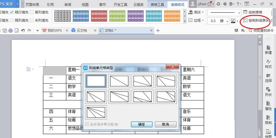
Task: Open the 边框 borders menu
Action: tap(196, 20)
